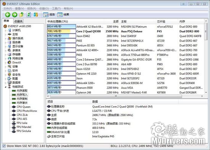Image resolution: width=210 pixels, height=150 pixels.
Task: Open the 收藏(O) menu
Action: [x=44, y=9]
